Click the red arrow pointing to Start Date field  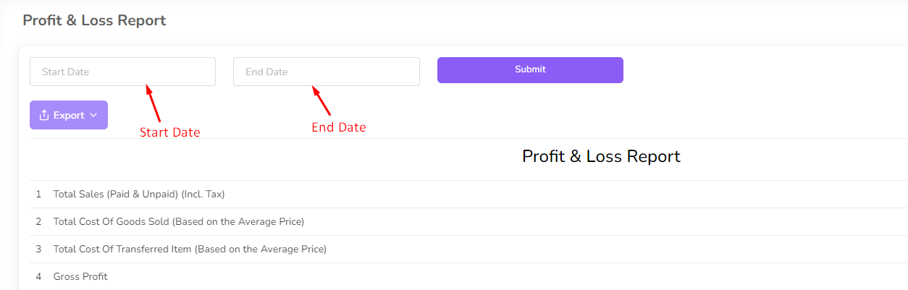154,103
